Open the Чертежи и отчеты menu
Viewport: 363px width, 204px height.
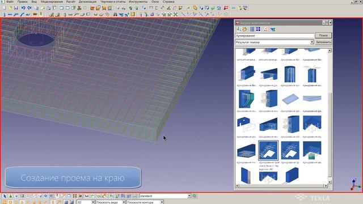tap(113, 2)
